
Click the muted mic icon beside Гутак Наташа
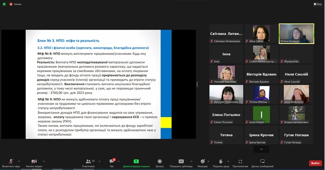tap(282, 143)
